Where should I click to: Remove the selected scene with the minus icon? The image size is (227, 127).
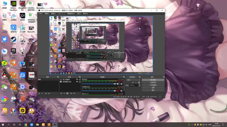click(x=42, y=93)
